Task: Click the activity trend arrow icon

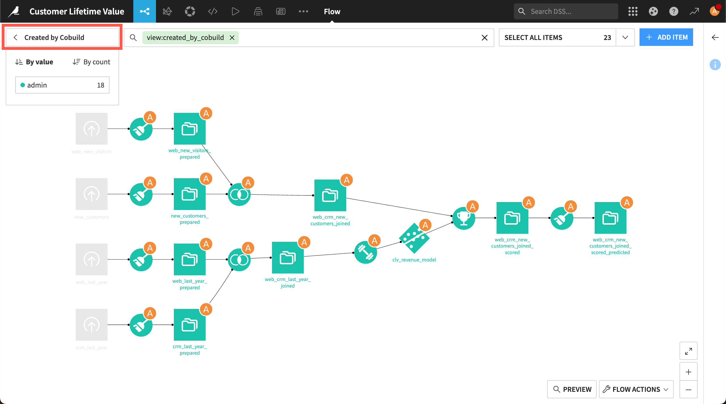Action: [694, 11]
